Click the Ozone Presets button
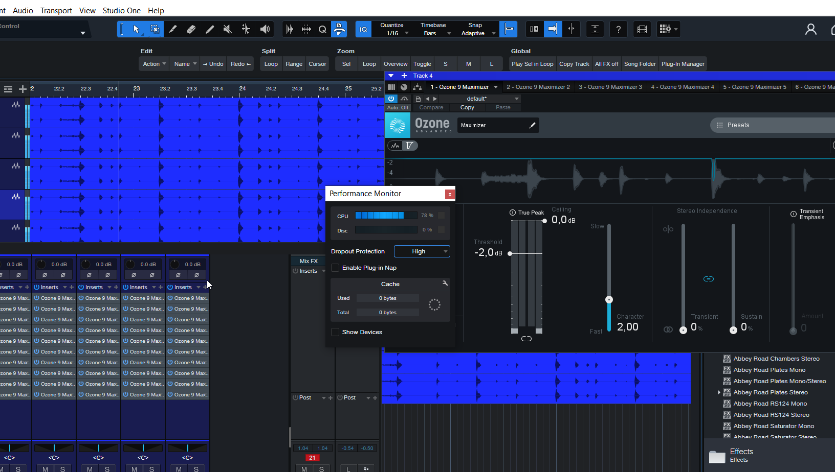 [x=773, y=125]
